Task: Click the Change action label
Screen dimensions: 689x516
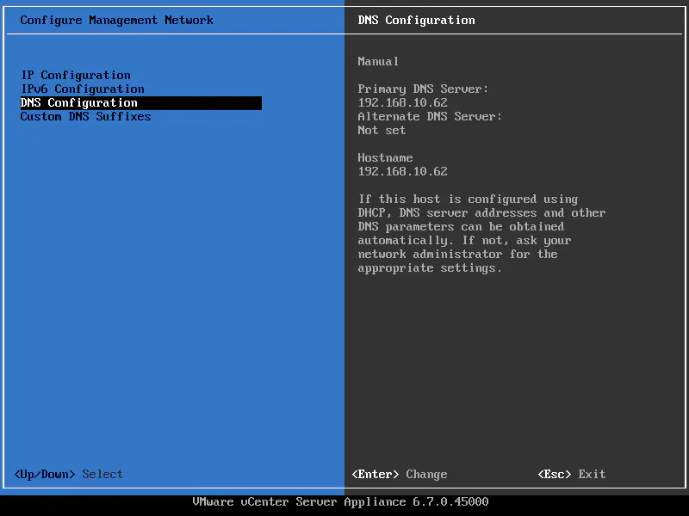Action: coord(426,474)
